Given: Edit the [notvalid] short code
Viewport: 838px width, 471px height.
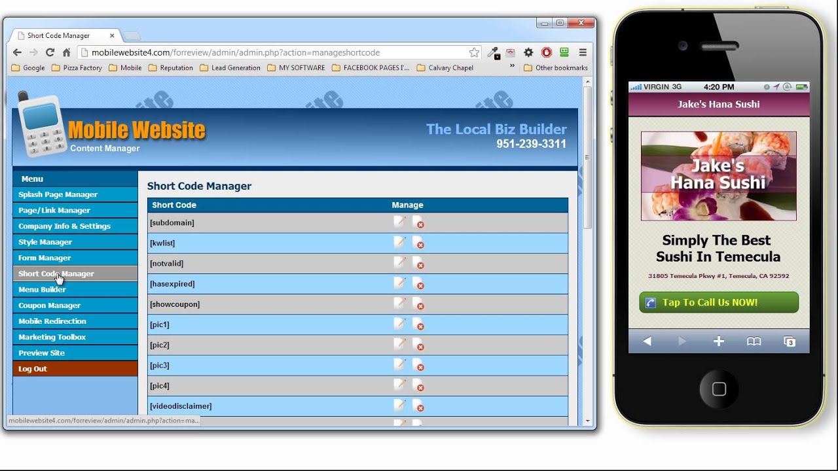Looking at the screenshot, I should click(399, 262).
